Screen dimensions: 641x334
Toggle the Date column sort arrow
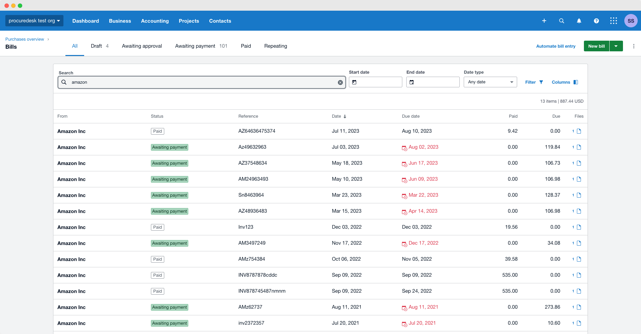[x=345, y=116]
